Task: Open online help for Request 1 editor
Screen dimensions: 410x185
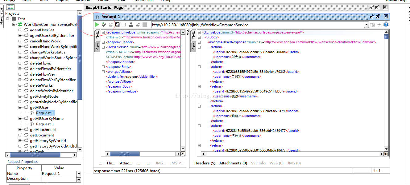Action: pos(386,25)
